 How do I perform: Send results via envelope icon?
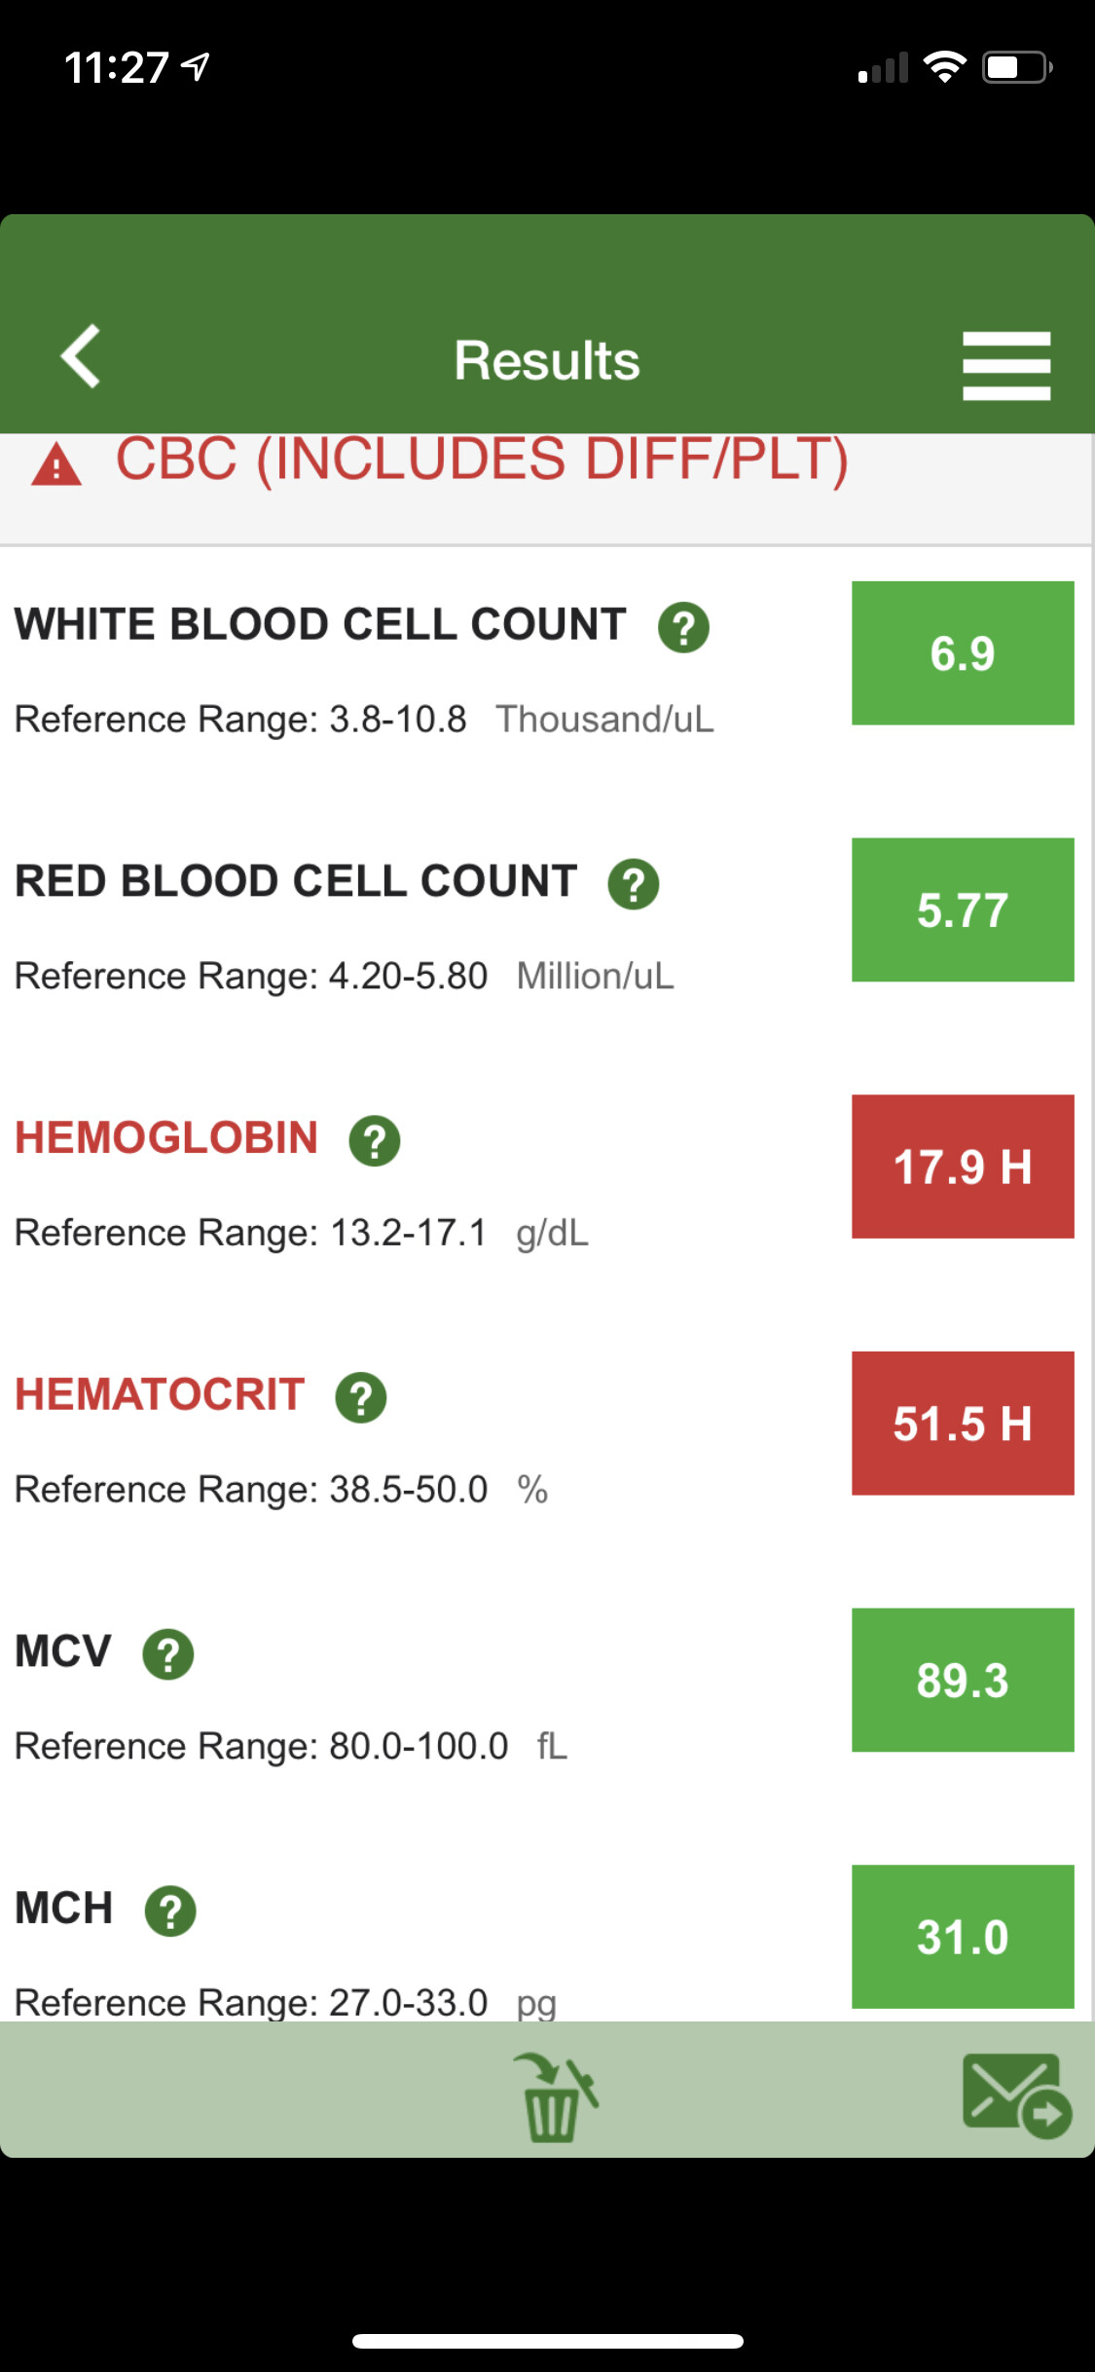coord(1015,2094)
